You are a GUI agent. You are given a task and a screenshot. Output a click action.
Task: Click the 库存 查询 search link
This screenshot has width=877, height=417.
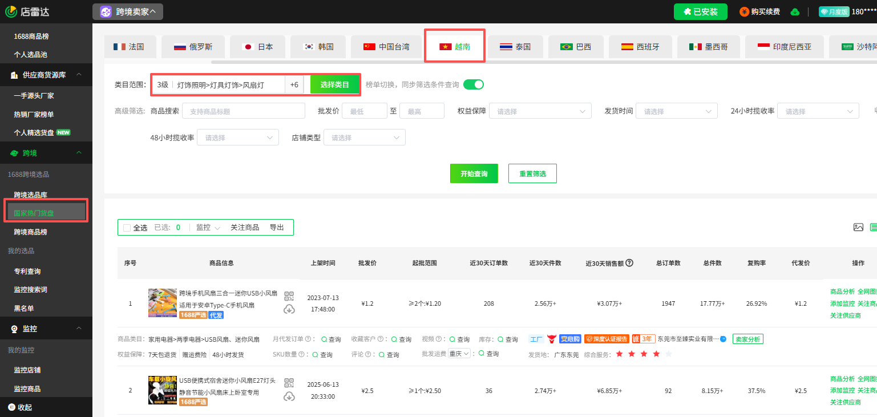point(508,339)
